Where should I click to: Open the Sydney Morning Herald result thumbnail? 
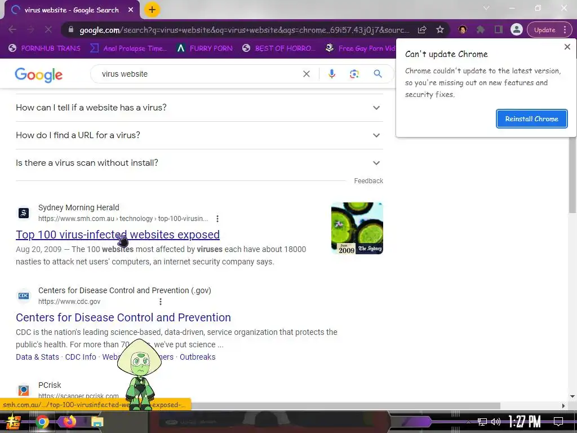click(x=357, y=228)
